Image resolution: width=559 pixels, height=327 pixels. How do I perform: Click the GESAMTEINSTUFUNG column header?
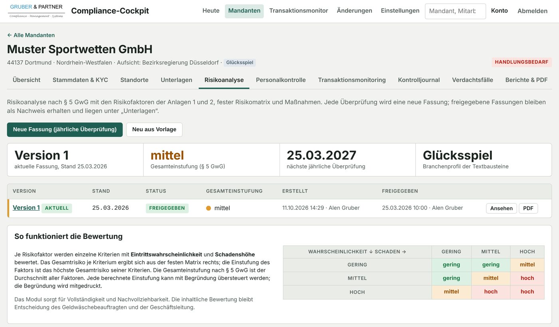[x=234, y=191]
